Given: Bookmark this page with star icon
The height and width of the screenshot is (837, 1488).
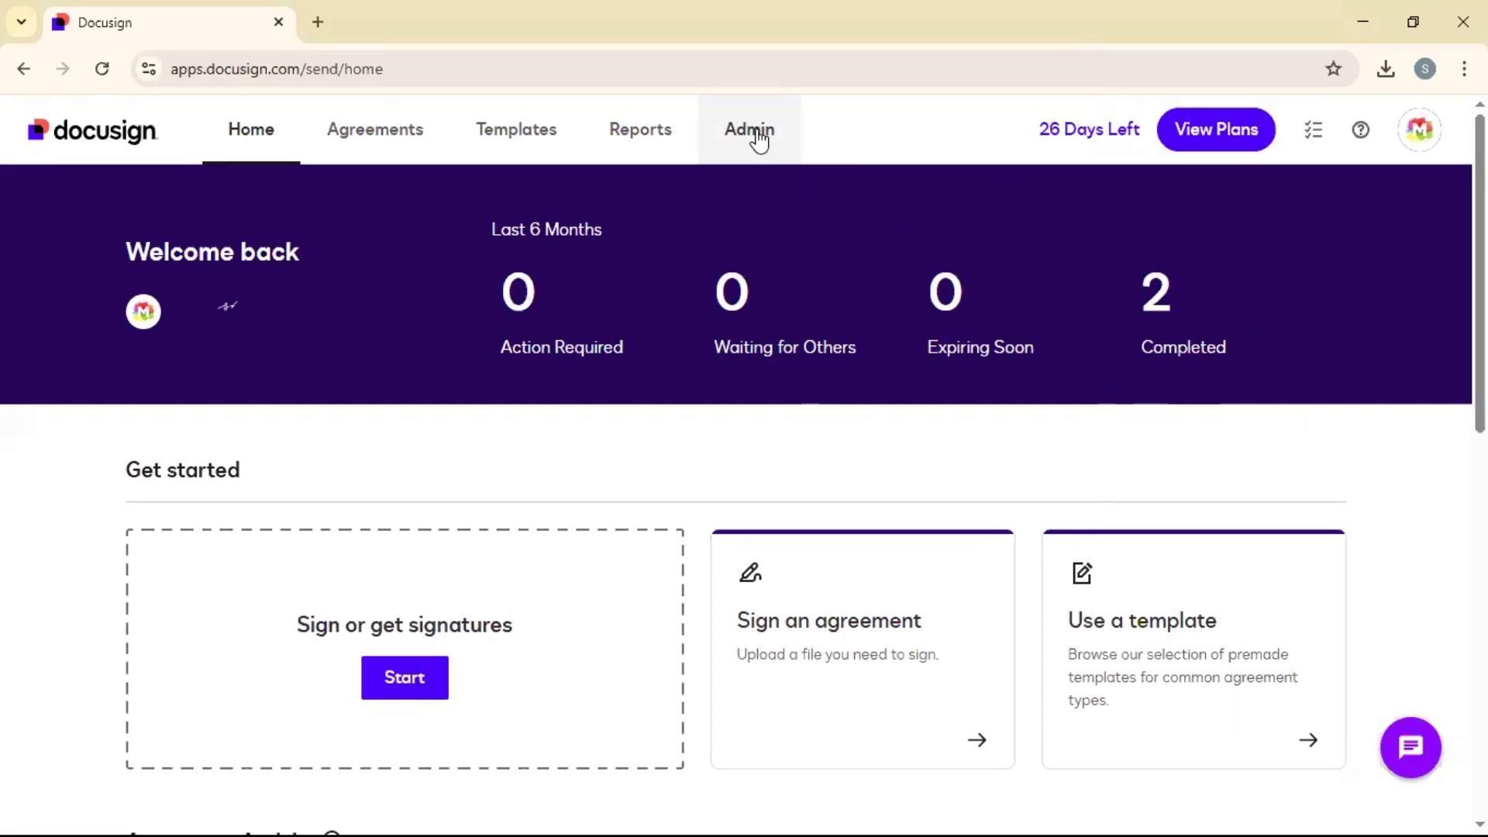Looking at the screenshot, I should [1333, 69].
